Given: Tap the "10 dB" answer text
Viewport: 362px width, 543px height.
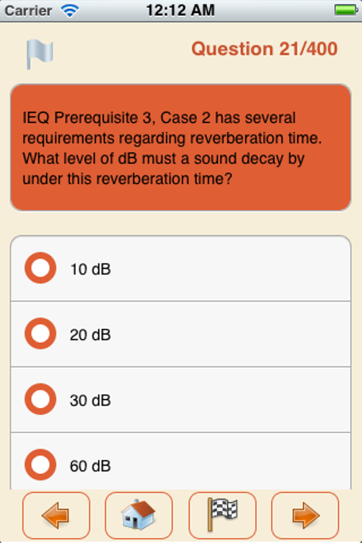Looking at the screenshot, I should point(90,269).
